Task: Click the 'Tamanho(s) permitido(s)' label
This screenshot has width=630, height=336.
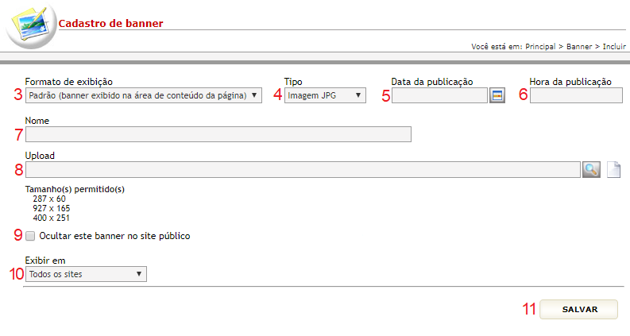Action: (x=75, y=189)
